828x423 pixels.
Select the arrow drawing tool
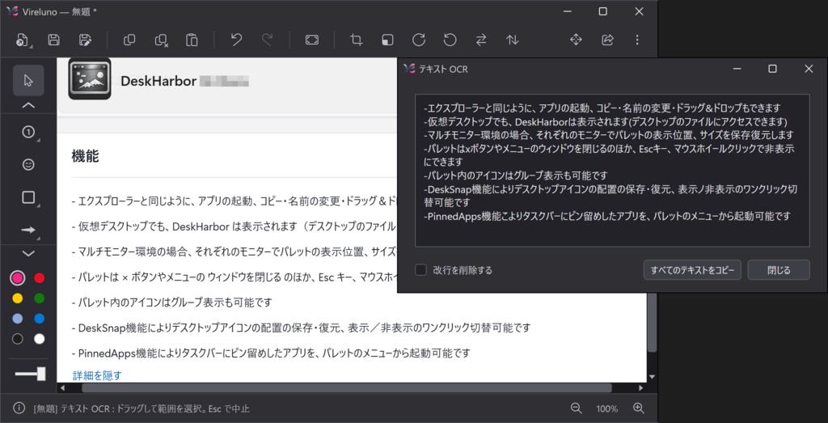tap(28, 230)
